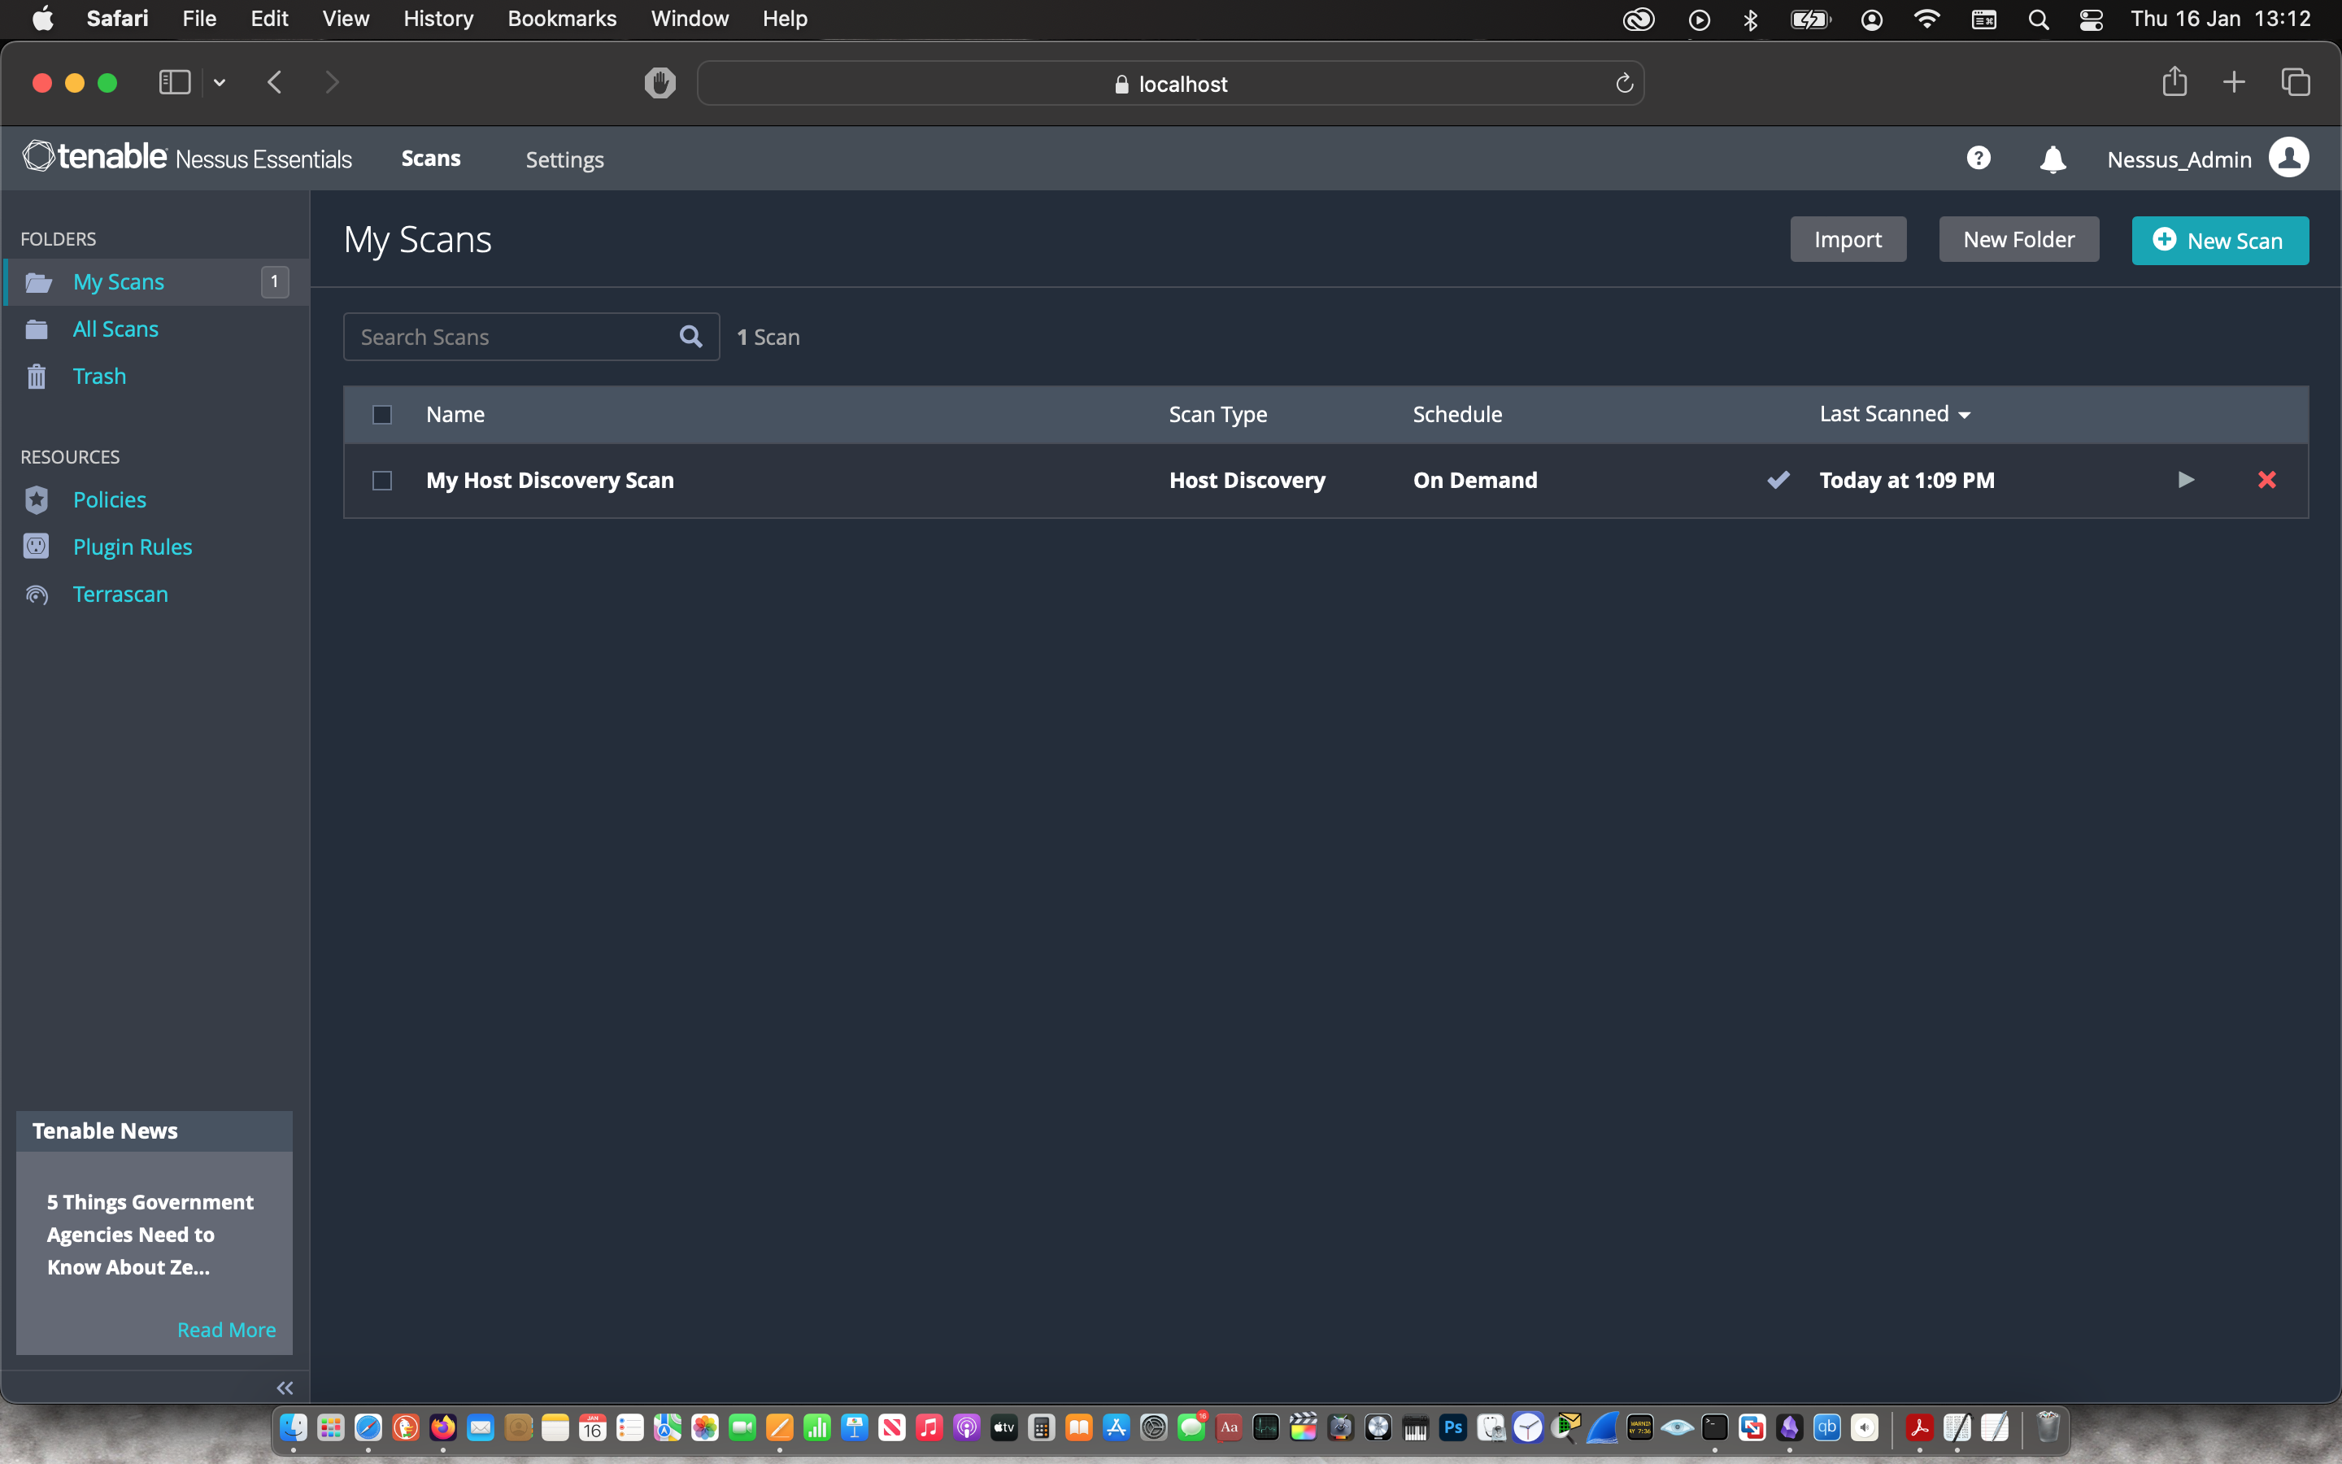
Task: Open the help question mark icon
Action: [x=1979, y=159]
